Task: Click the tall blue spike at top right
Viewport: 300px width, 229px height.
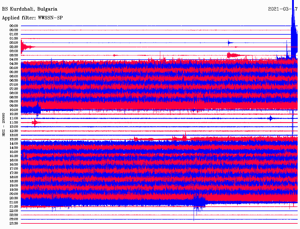Action: coord(294,26)
